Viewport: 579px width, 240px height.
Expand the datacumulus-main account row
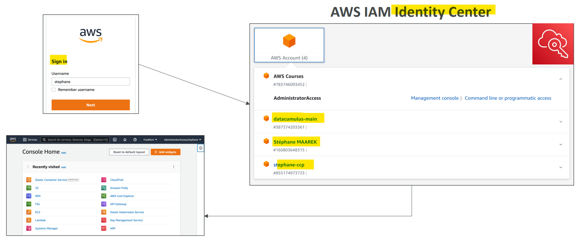coord(560,122)
